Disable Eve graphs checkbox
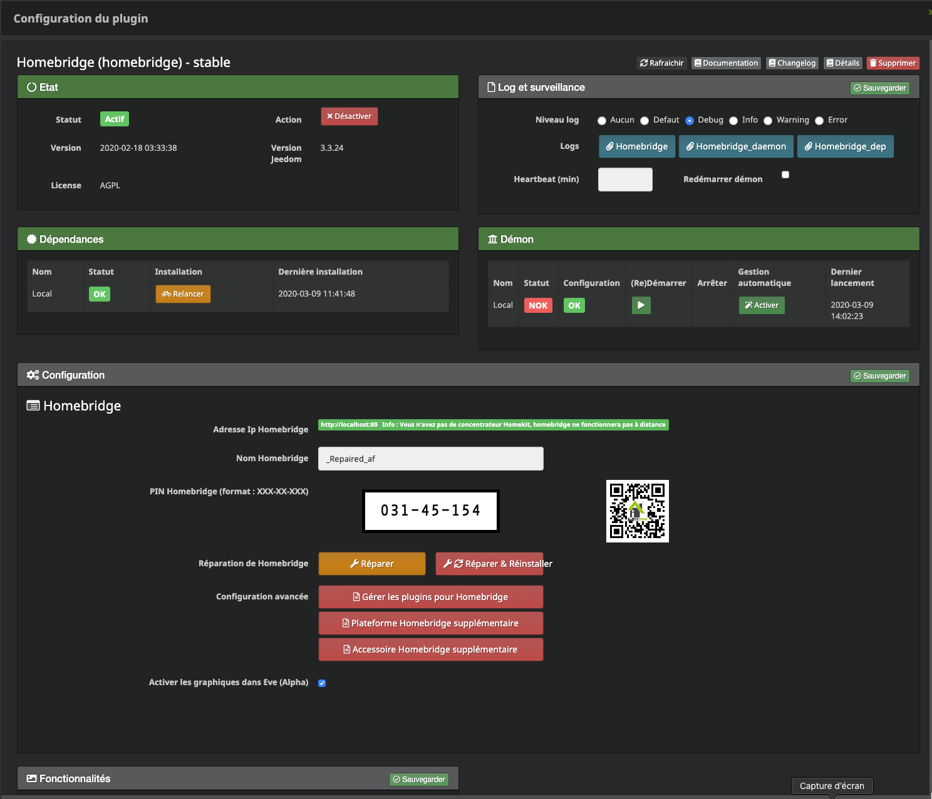 click(322, 683)
